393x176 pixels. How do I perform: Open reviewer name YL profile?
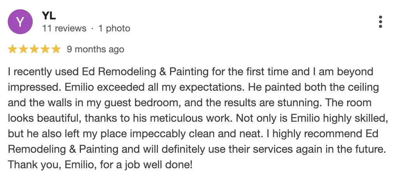49,16
